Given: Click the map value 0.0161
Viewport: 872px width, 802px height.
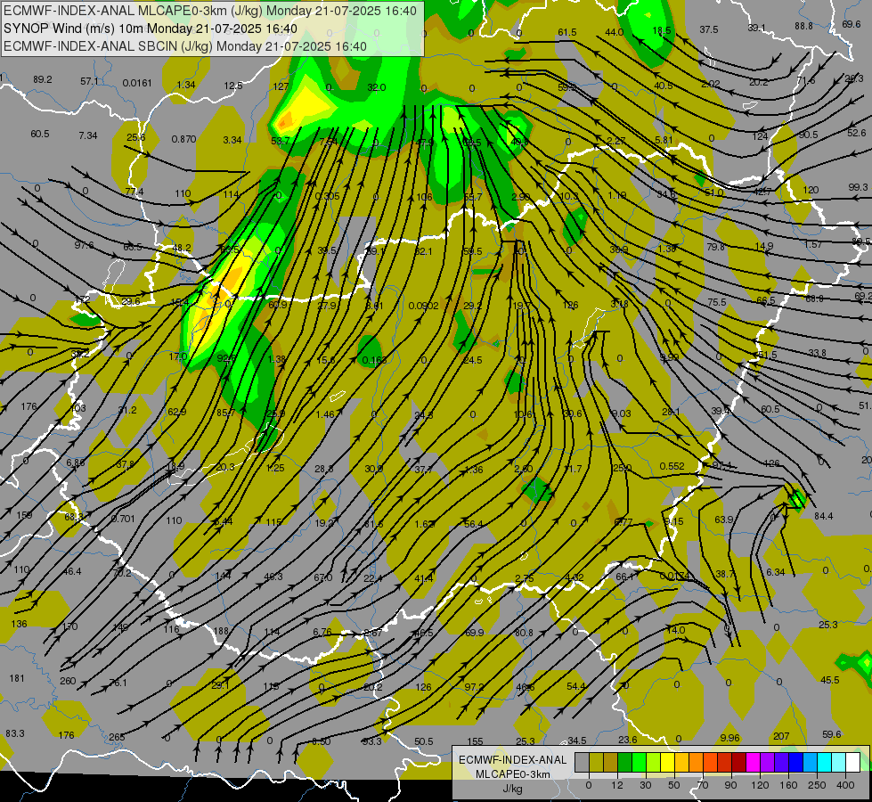Looking at the screenshot, I should [x=137, y=83].
